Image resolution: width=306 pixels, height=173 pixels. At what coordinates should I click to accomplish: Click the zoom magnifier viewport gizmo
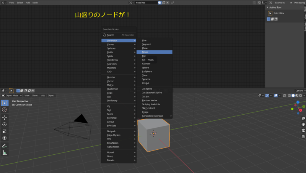pyautogui.click(x=303, y=118)
